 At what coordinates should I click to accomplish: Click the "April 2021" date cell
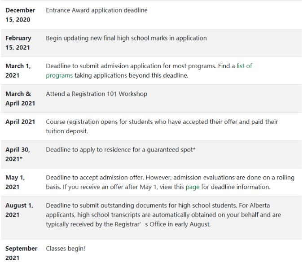(x=20, y=122)
